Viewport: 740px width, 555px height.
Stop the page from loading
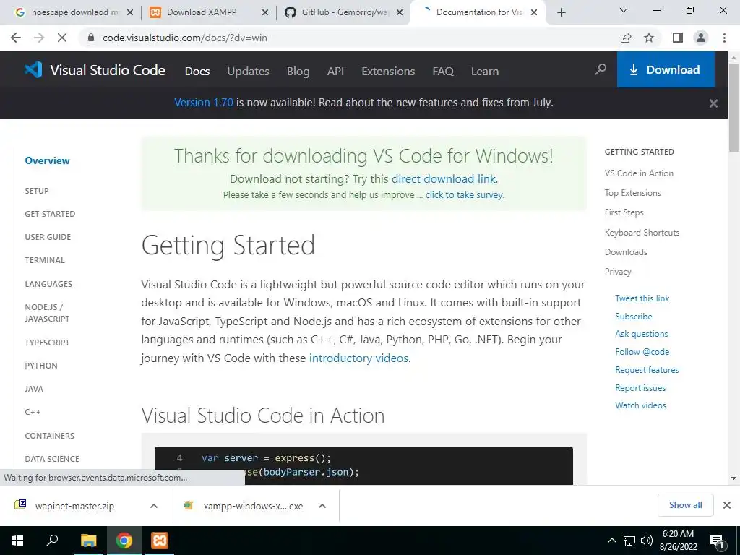(62, 38)
